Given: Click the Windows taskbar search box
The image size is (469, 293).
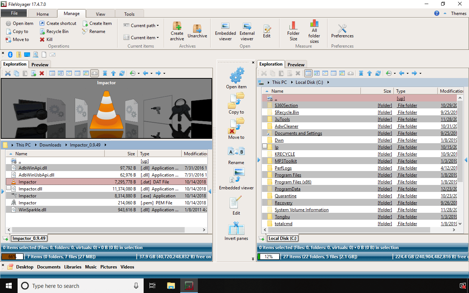Looking at the screenshot, I should point(81,286).
